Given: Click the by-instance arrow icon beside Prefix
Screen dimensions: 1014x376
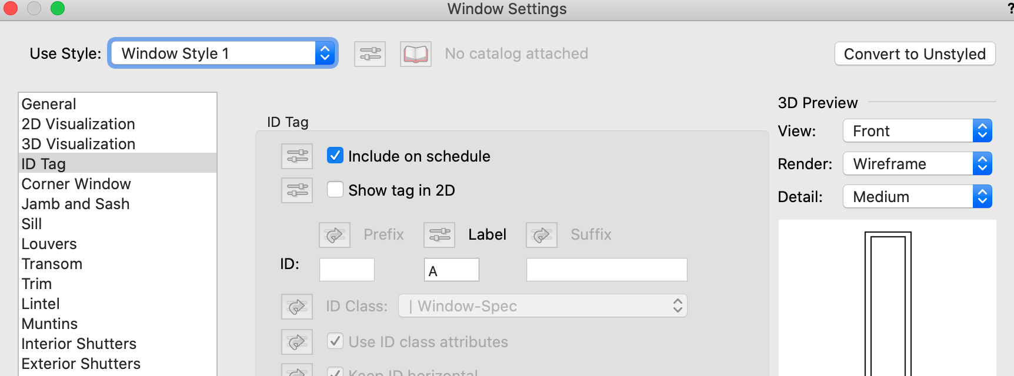Looking at the screenshot, I should coord(334,234).
